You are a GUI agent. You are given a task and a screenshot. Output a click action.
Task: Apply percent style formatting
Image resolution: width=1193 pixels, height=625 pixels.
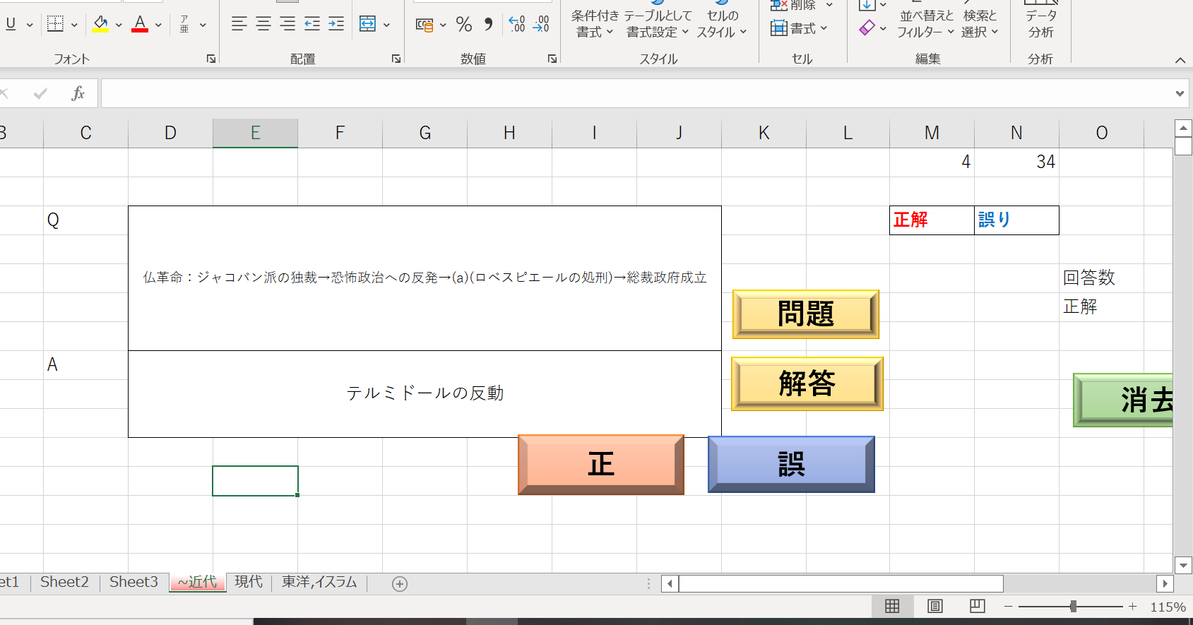click(464, 25)
